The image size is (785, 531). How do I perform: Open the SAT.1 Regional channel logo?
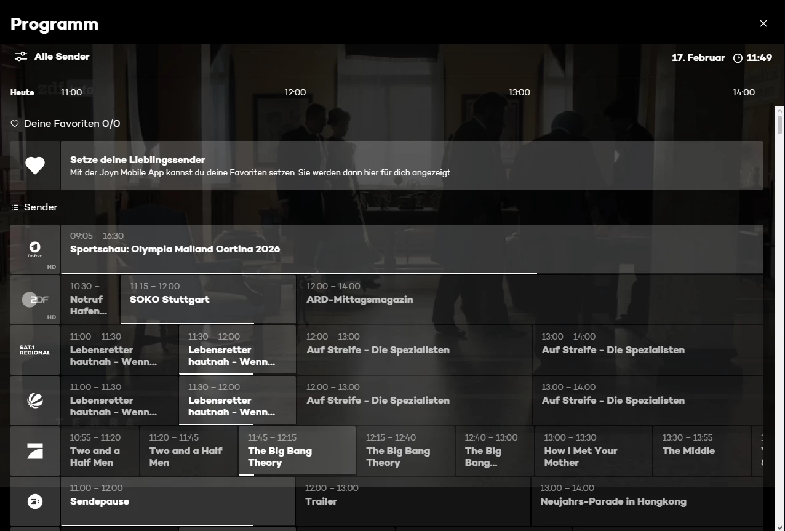[35, 350]
